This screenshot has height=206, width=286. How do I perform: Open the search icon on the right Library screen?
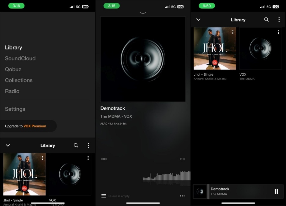point(266,20)
